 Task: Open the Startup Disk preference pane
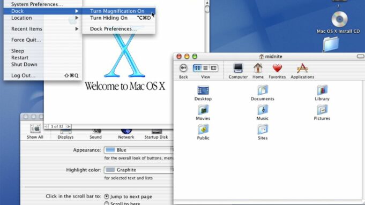point(156,134)
